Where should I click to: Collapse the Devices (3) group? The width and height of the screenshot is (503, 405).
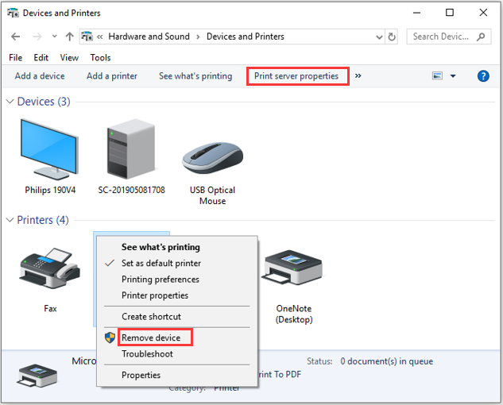click(x=10, y=102)
